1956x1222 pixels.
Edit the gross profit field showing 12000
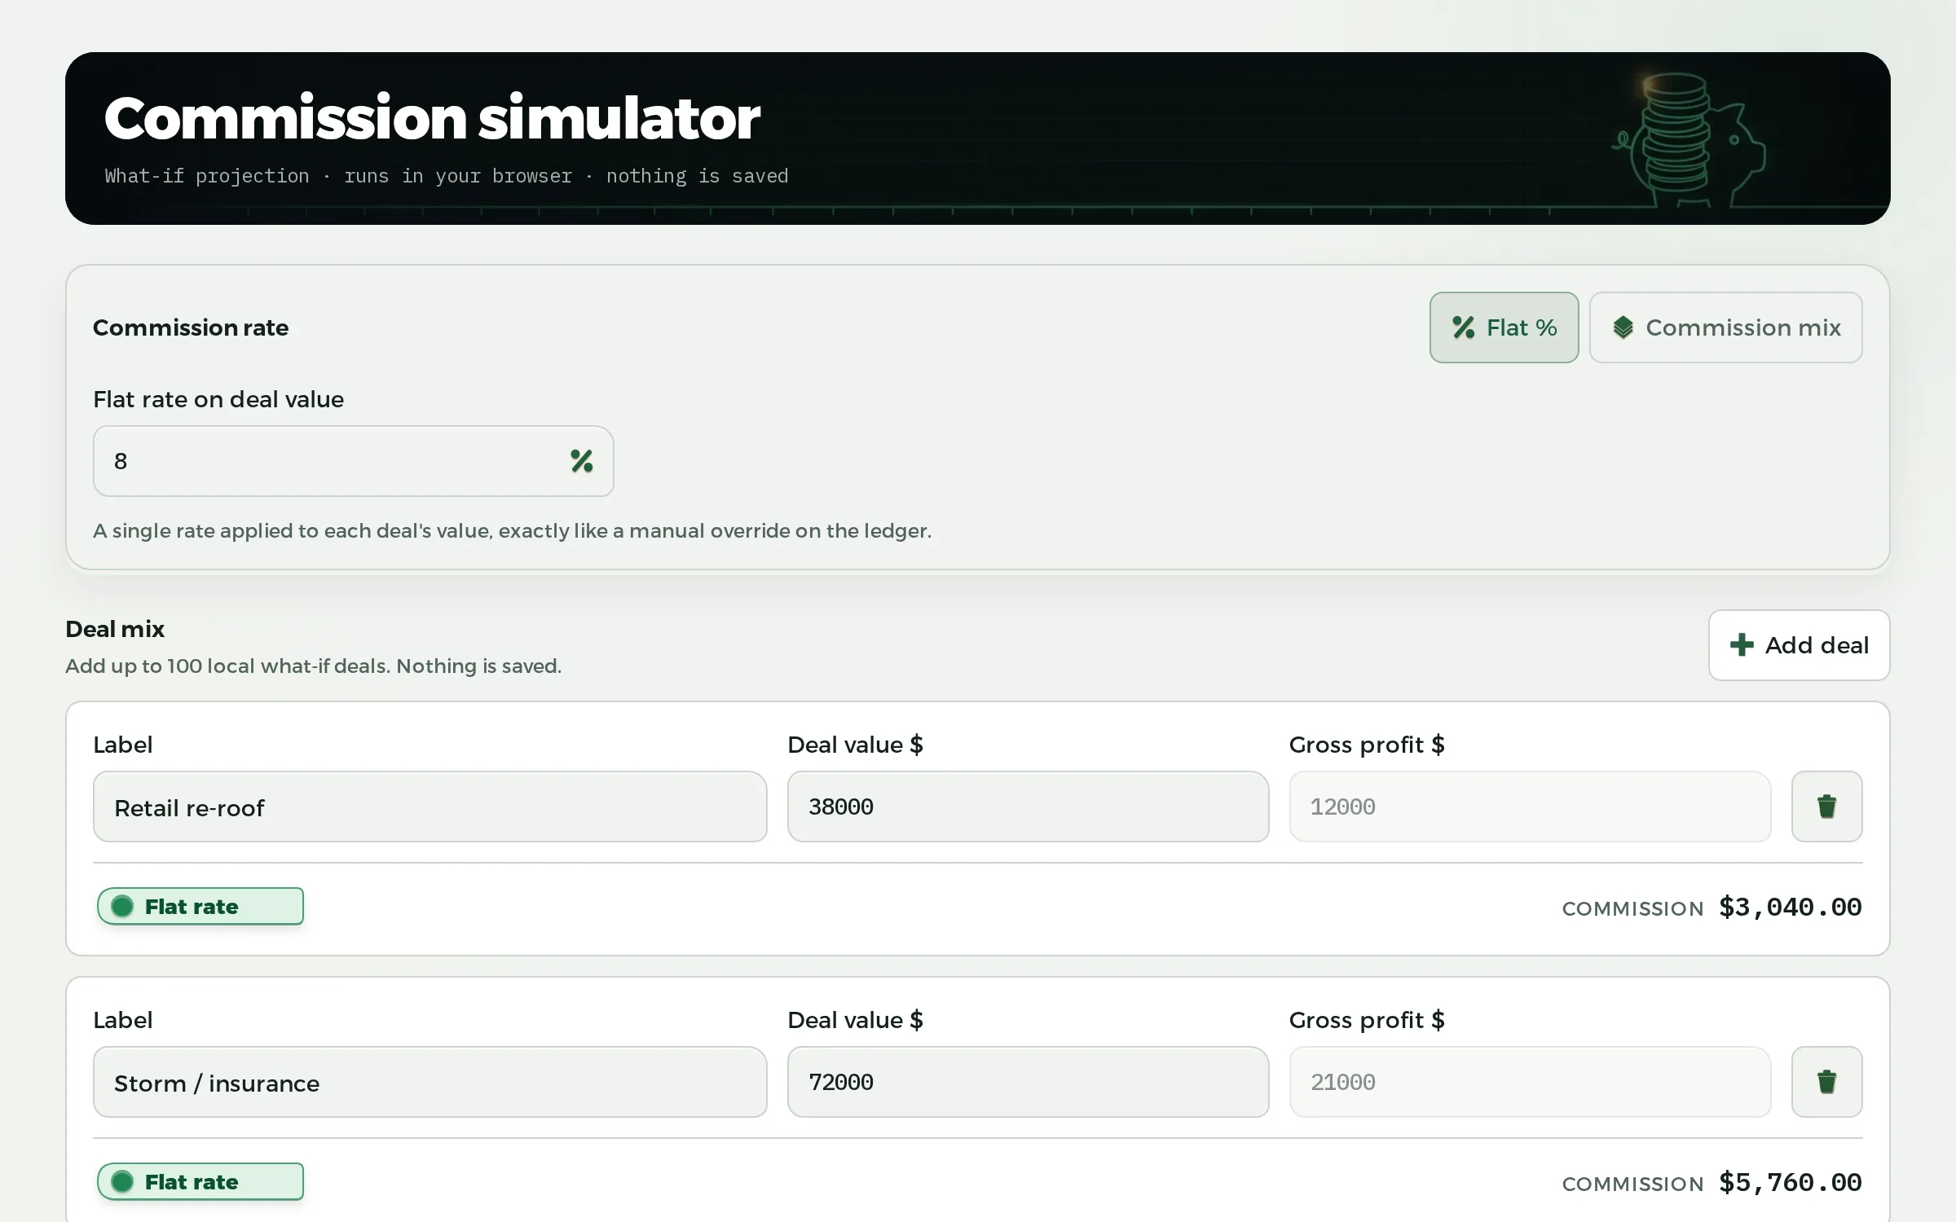point(1530,807)
